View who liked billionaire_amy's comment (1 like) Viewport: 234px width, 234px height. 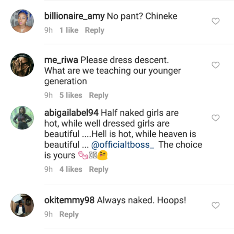coord(69,30)
